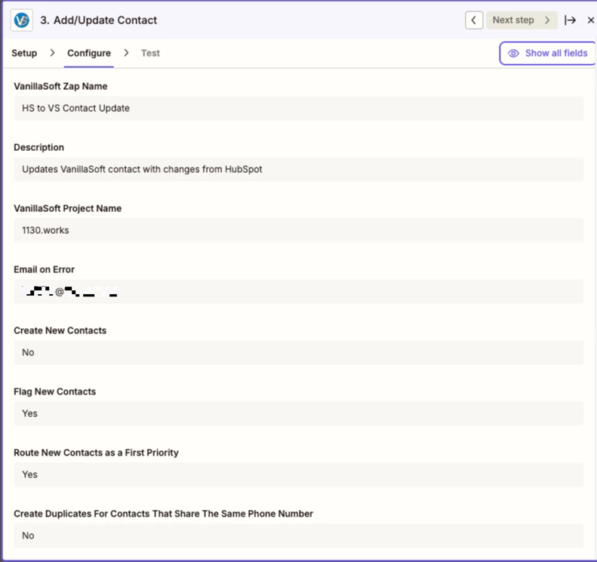Go to previous step using left chevron

pyautogui.click(x=474, y=20)
